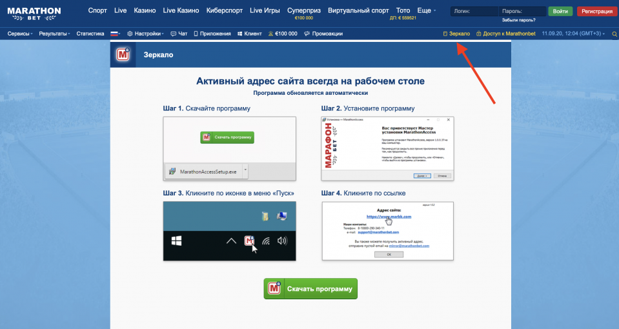Click the mirror@marathonbet.com email link
The height and width of the screenshot is (329, 619).
tap(409, 246)
